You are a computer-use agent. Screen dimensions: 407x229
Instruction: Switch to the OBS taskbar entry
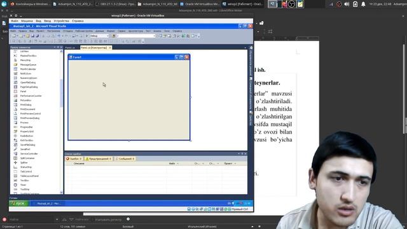pos(115,4)
